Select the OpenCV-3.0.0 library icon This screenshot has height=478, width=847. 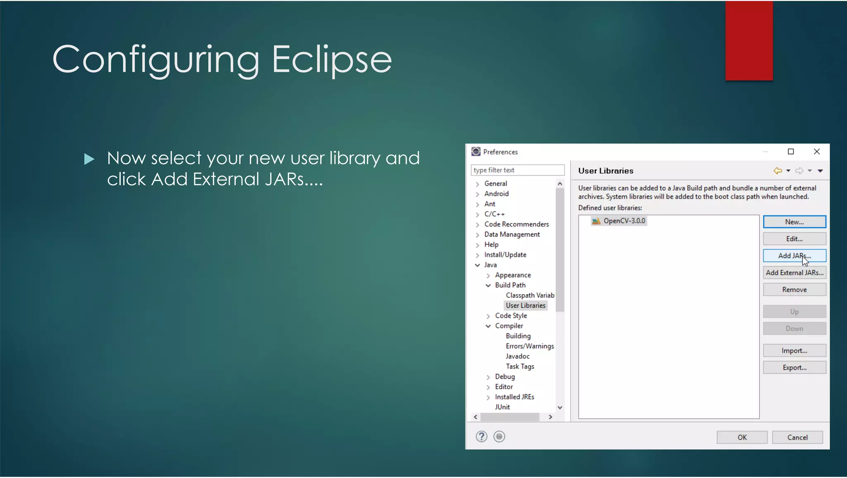click(x=596, y=221)
